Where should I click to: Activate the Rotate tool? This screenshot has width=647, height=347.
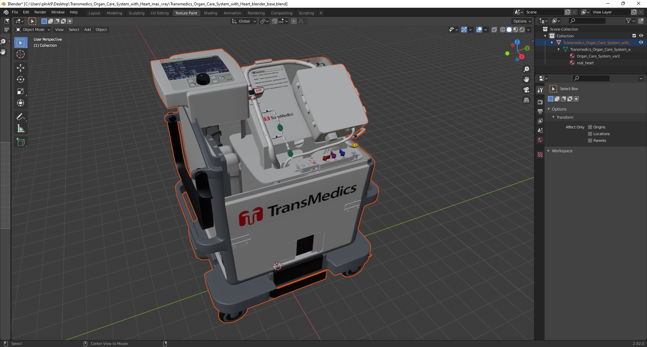click(x=21, y=79)
